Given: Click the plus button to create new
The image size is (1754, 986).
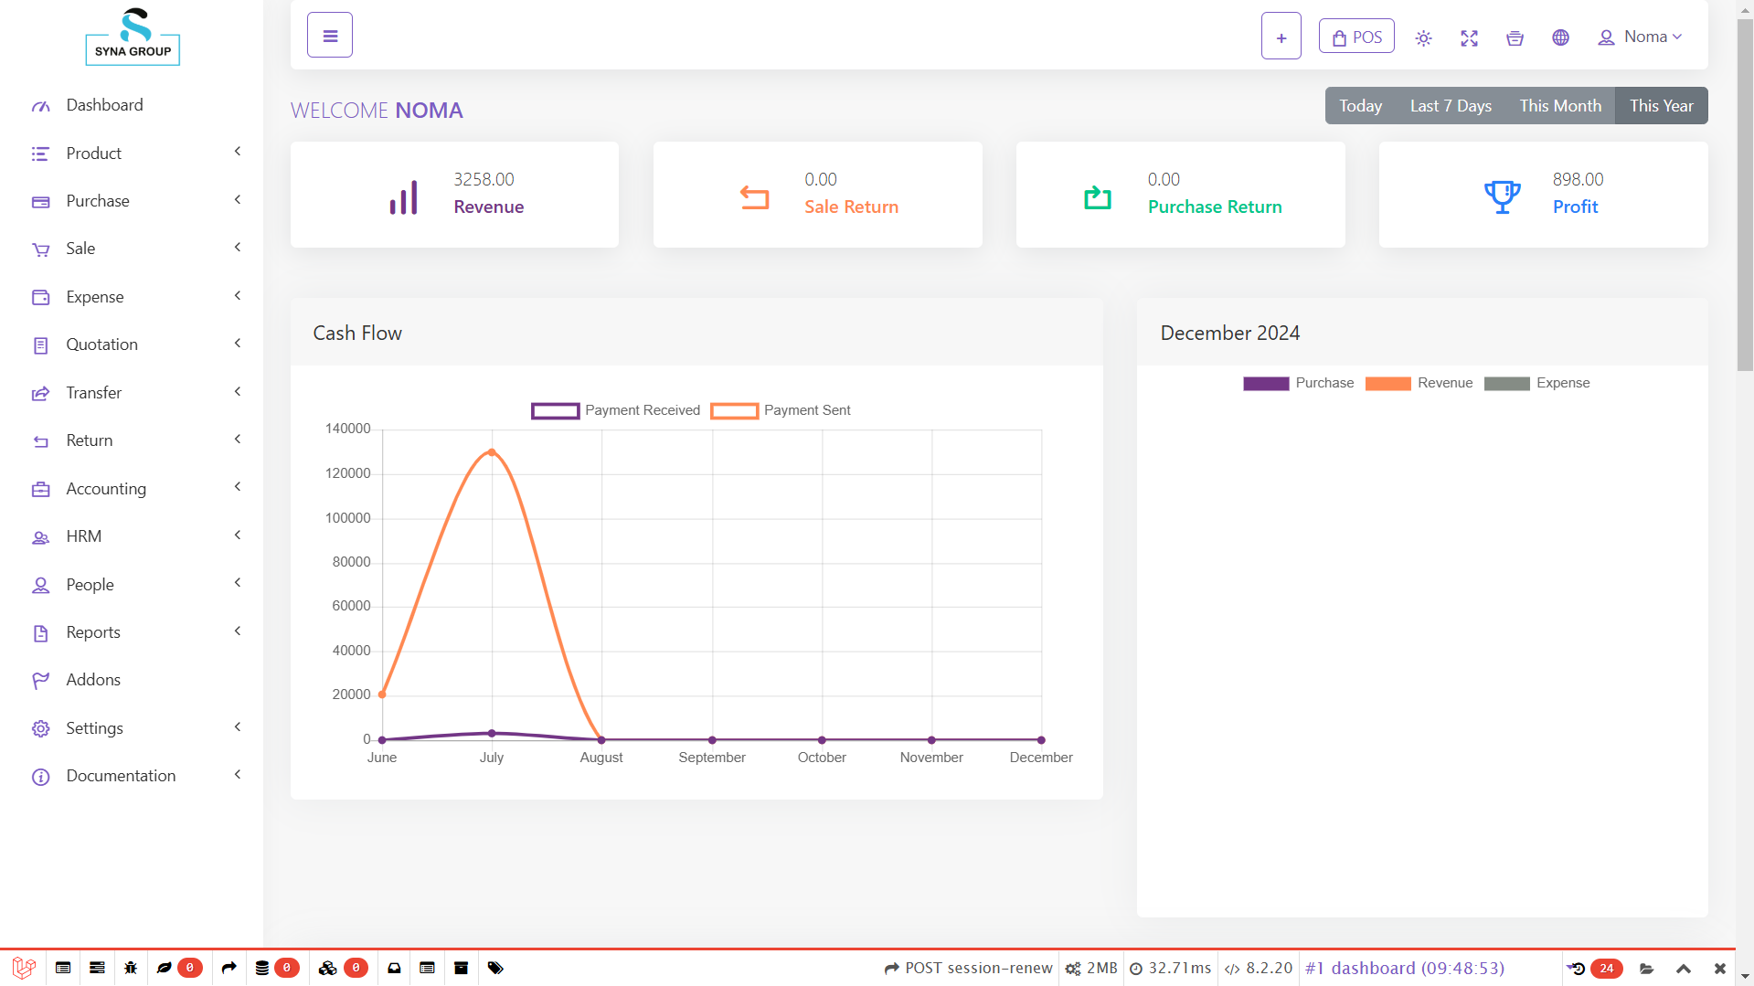Looking at the screenshot, I should [1281, 36].
